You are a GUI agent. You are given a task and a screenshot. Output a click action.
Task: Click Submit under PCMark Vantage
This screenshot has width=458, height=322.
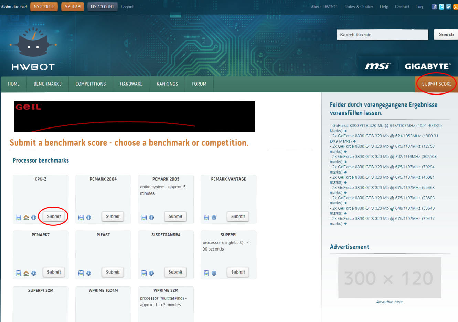point(238,216)
